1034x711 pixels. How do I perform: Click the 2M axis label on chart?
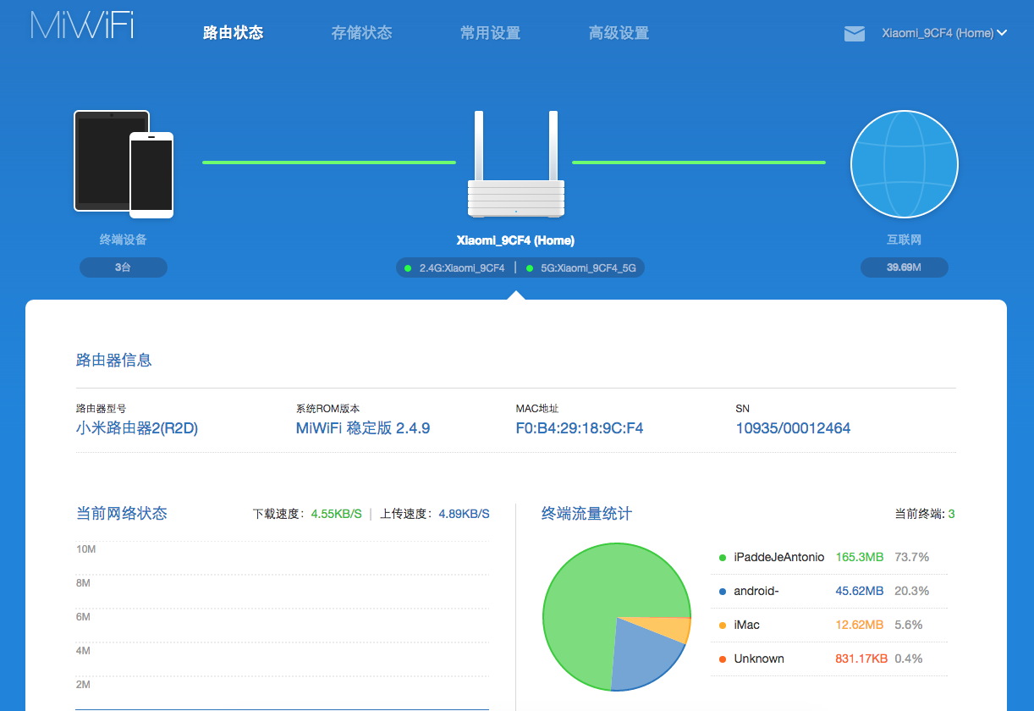click(84, 684)
